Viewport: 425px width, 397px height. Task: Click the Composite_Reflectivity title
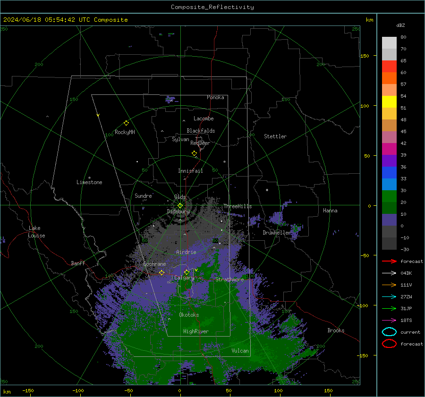(212, 7)
